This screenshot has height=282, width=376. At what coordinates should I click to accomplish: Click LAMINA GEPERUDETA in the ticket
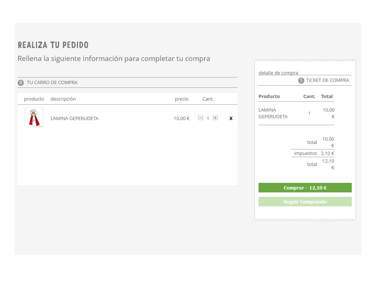(273, 113)
